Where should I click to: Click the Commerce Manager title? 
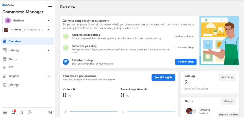click(23, 12)
